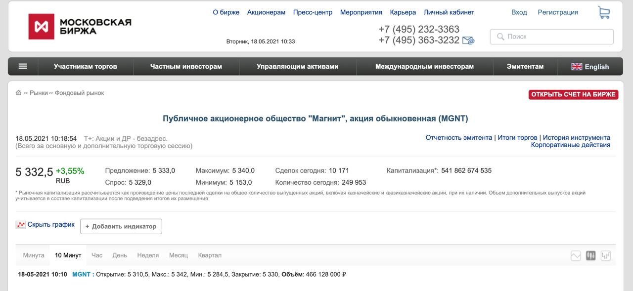
Task: Click the email envelope icon near phone numbers
Action: coord(468,41)
